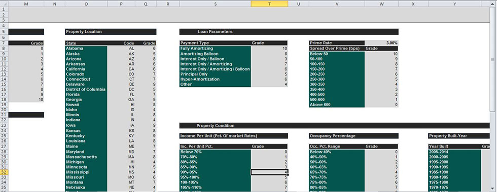Viewport: 497px width, 192px height.
Task: Select the Prime Rate label cell
Action: click(x=337, y=43)
